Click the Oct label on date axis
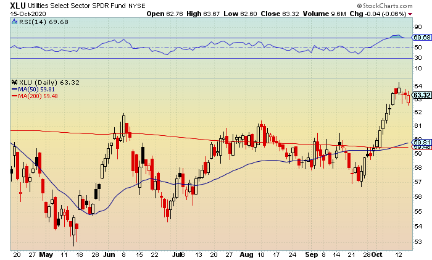 (x=376, y=254)
